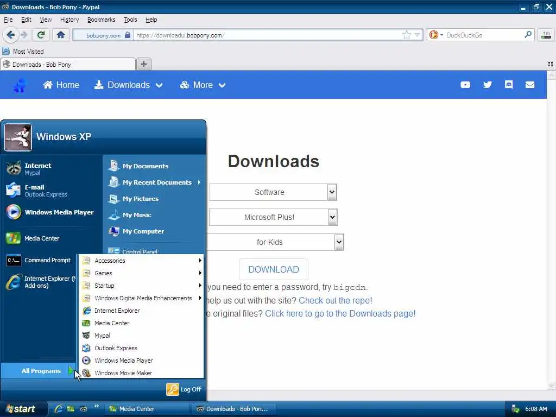The width and height of the screenshot is (556, 417).
Task: Click the padlock site identity icon
Action: click(x=128, y=35)
